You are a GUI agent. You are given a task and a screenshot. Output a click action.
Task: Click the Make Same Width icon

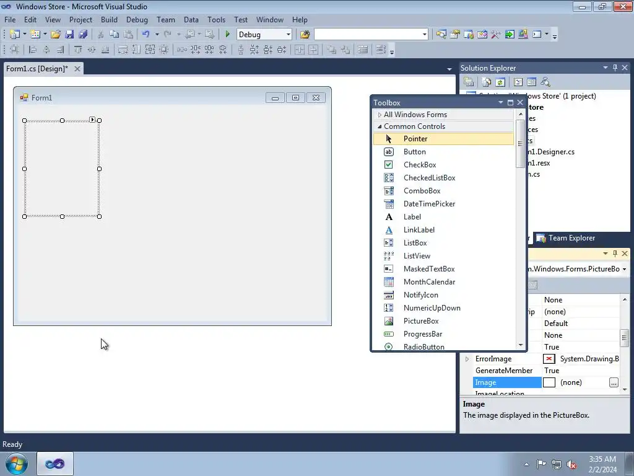click(x=123, y=50)
